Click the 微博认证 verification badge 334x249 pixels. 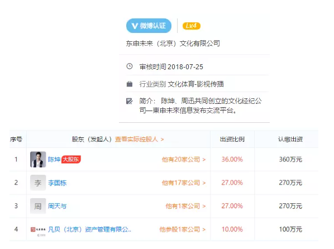(149, 26)
